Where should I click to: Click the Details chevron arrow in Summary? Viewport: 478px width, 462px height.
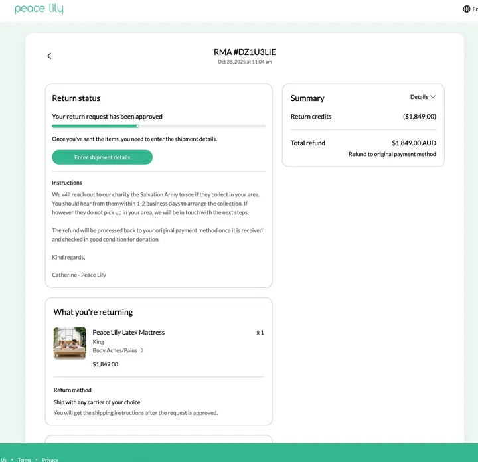[433, 97]
